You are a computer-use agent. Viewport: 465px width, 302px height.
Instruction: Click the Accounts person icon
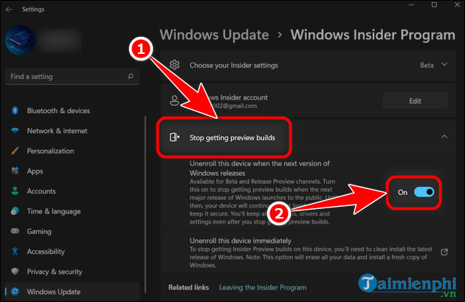[x=15, y=191]
